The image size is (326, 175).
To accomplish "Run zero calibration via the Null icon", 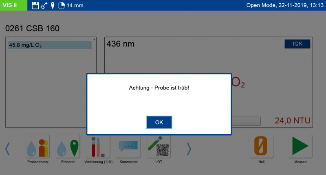I will (x=261, y=146).
